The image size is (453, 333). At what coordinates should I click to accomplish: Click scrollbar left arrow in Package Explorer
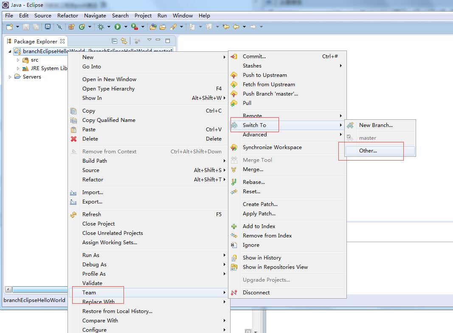click(8, 289)
